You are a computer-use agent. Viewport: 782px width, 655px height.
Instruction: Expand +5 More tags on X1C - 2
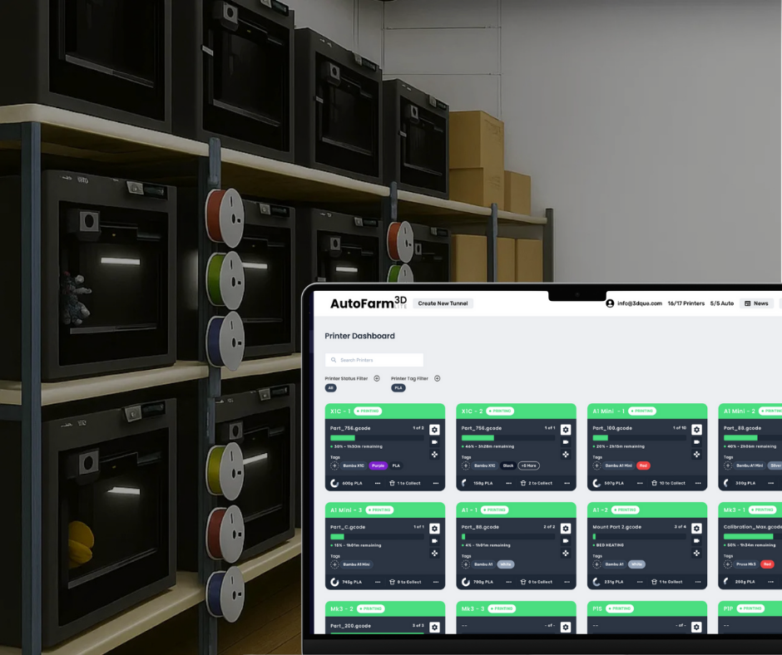tap(528, 465)
